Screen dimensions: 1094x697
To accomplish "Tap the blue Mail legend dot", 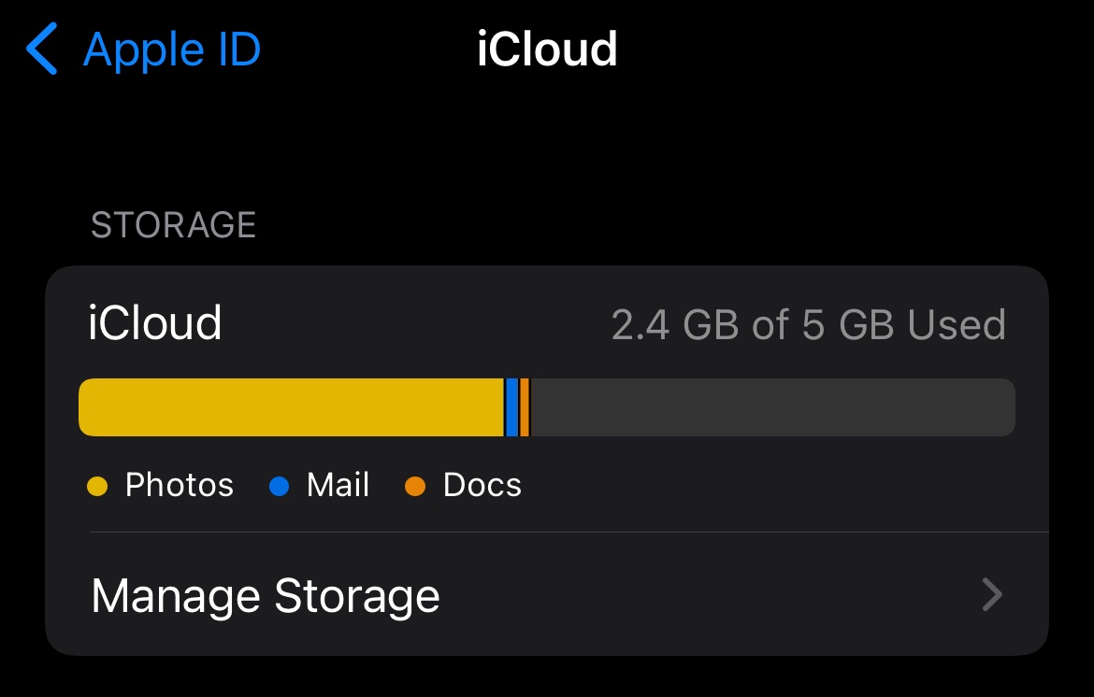I will 280,486.
